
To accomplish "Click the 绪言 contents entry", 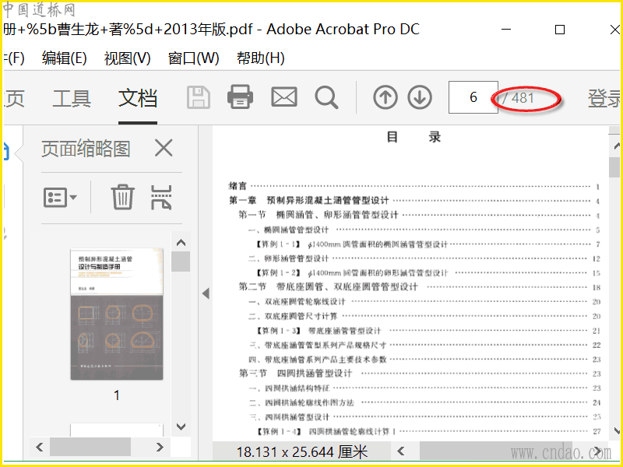I will tap(414, 186).
